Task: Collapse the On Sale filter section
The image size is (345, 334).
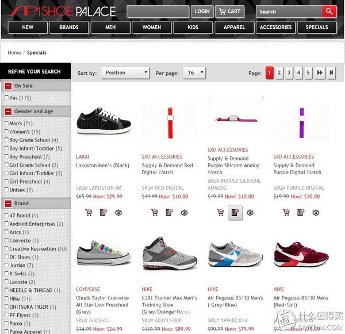Action: coord(8,86)
